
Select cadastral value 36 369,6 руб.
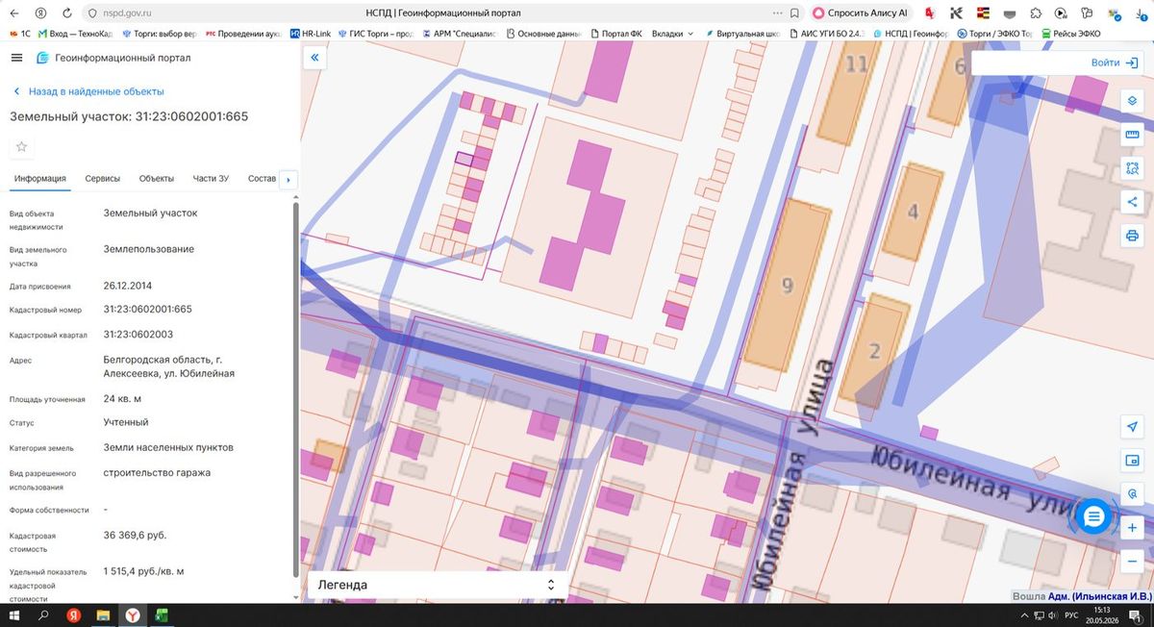point(135,535)
